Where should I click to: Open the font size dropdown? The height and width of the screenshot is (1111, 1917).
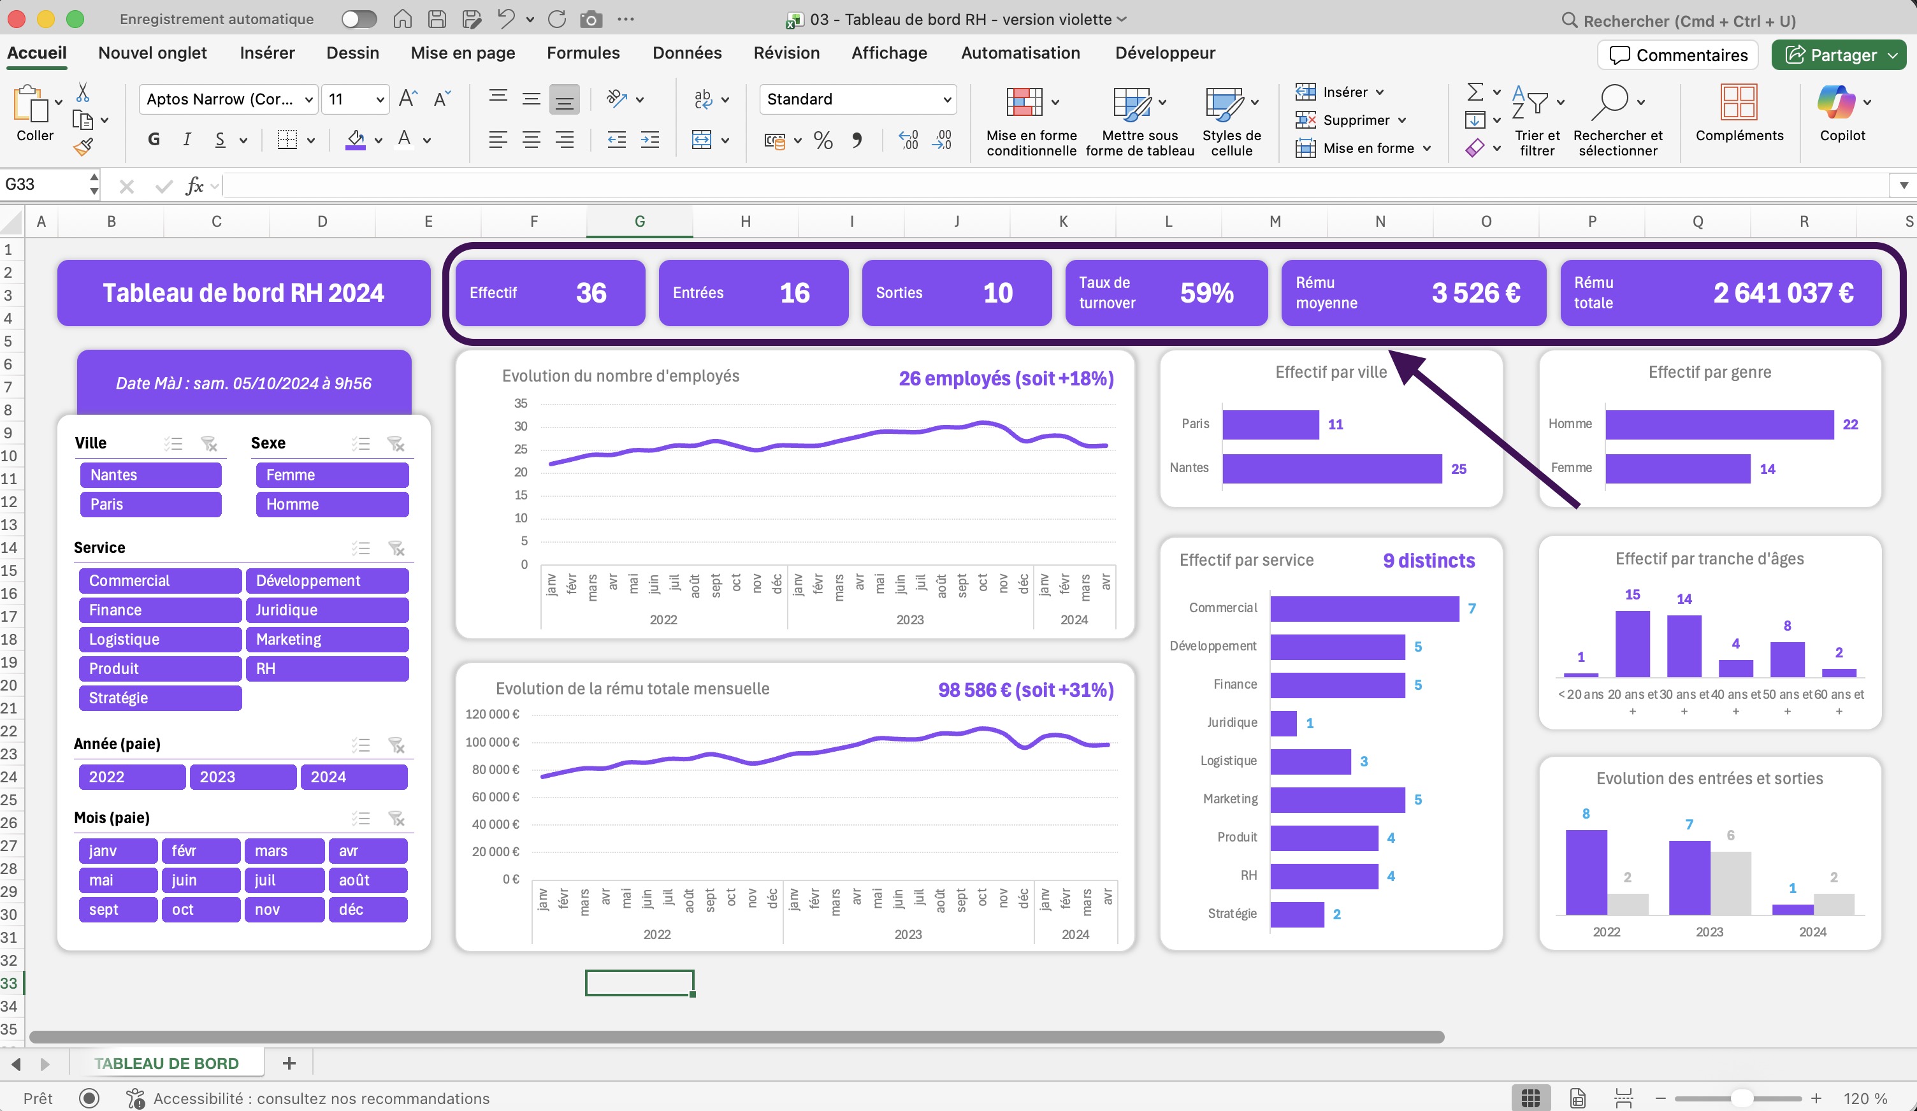click(x=379, y=99)
